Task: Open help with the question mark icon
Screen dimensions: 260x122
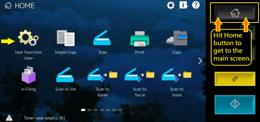Action: pyautogui.click(x=196, y=5)
